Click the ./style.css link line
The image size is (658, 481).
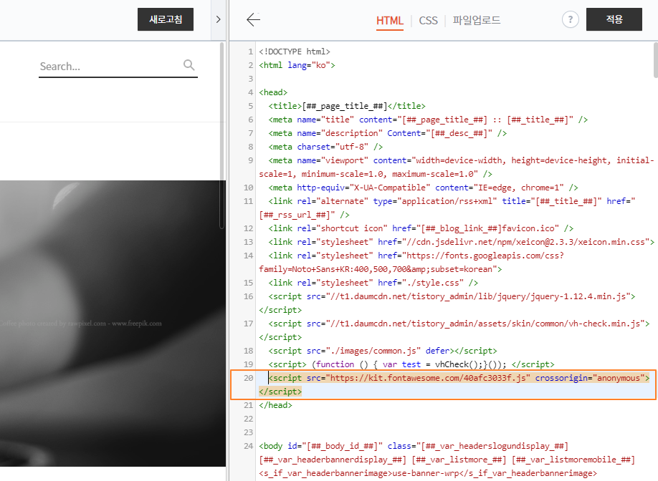[373, 283]
